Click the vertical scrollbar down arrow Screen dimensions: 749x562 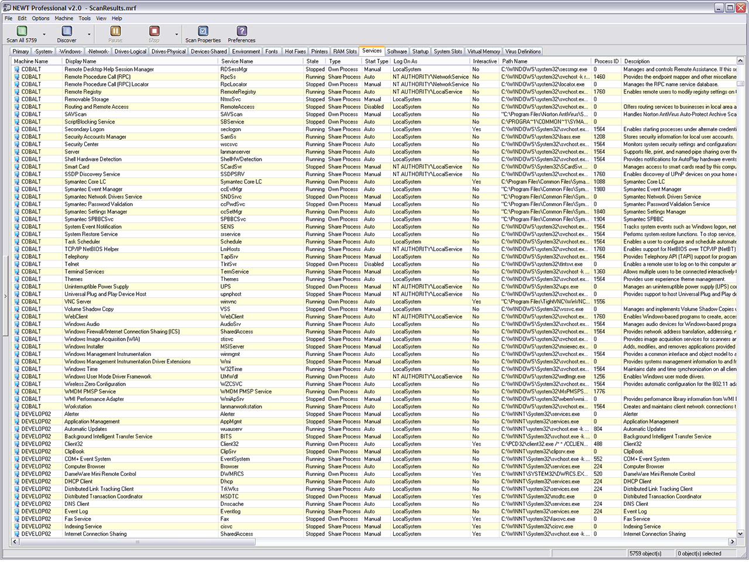coord(740,534)
